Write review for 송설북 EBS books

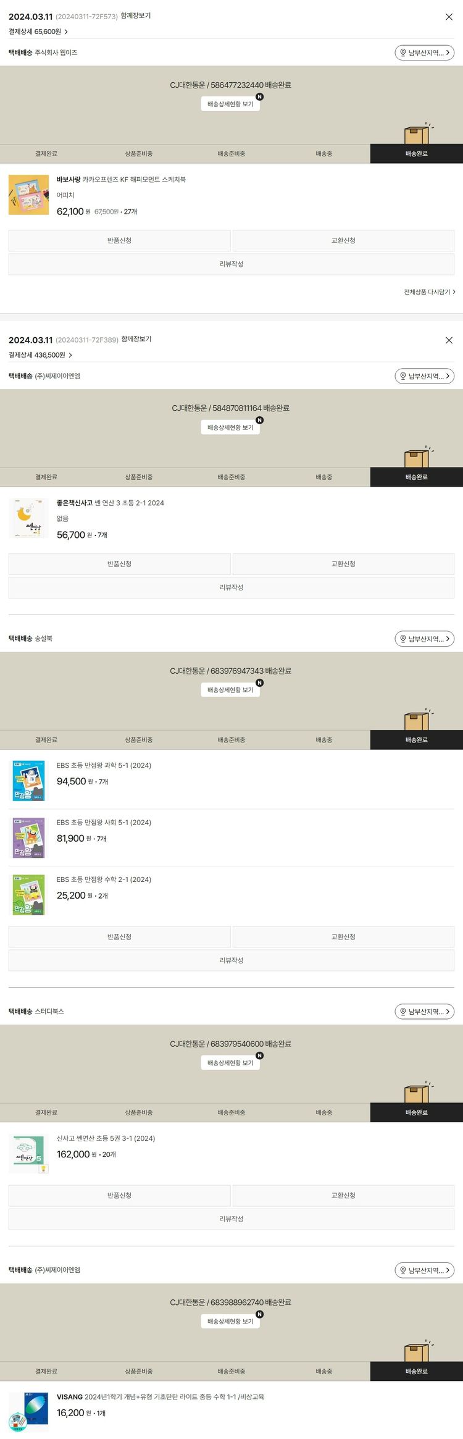coord(231,960)
